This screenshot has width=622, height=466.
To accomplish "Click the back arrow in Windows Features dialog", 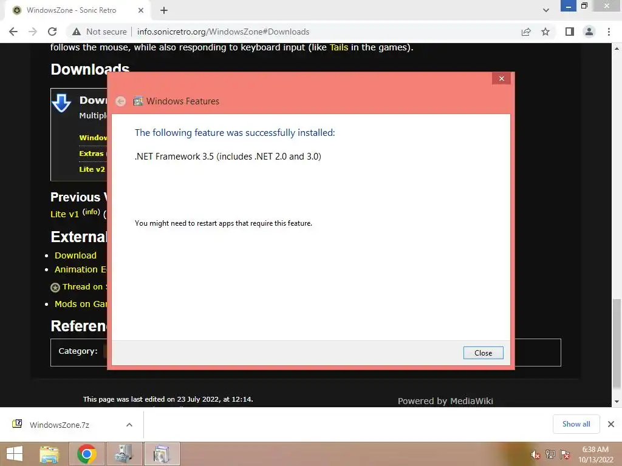I will 121,101.
